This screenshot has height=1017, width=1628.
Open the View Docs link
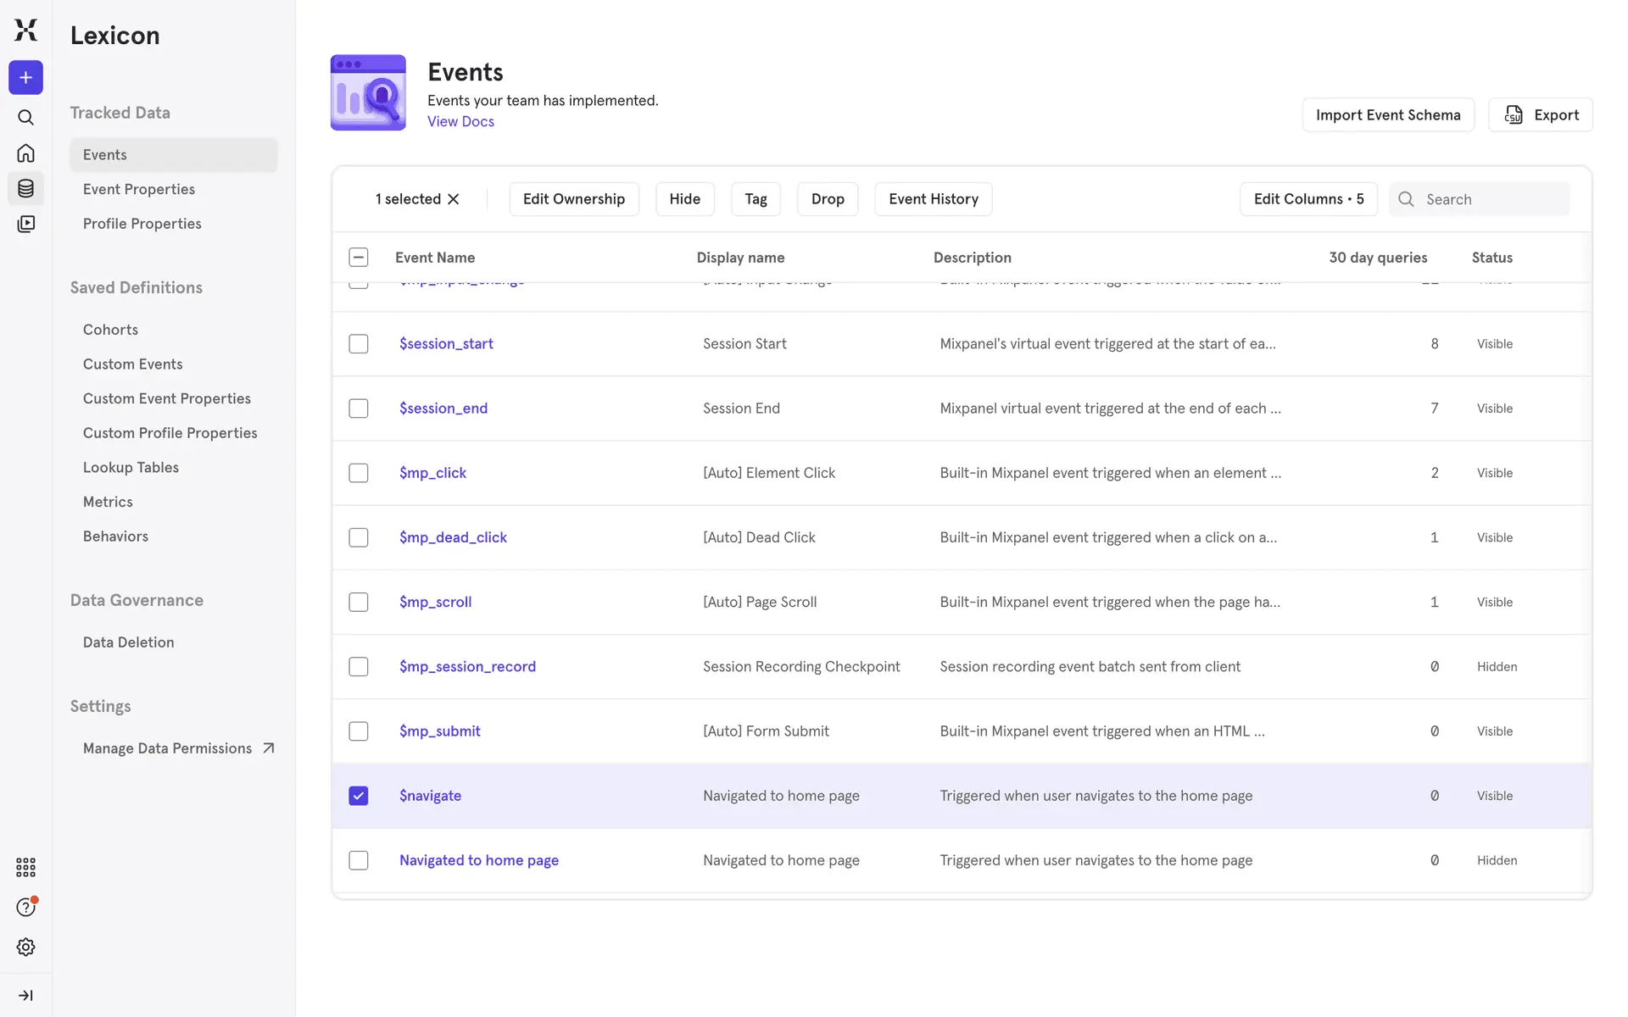click(x=460, y=121)
